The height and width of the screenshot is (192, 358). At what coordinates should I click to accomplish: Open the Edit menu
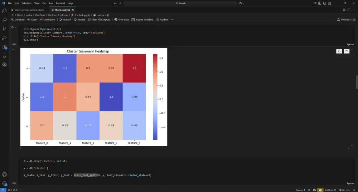[x=17, y=3]
